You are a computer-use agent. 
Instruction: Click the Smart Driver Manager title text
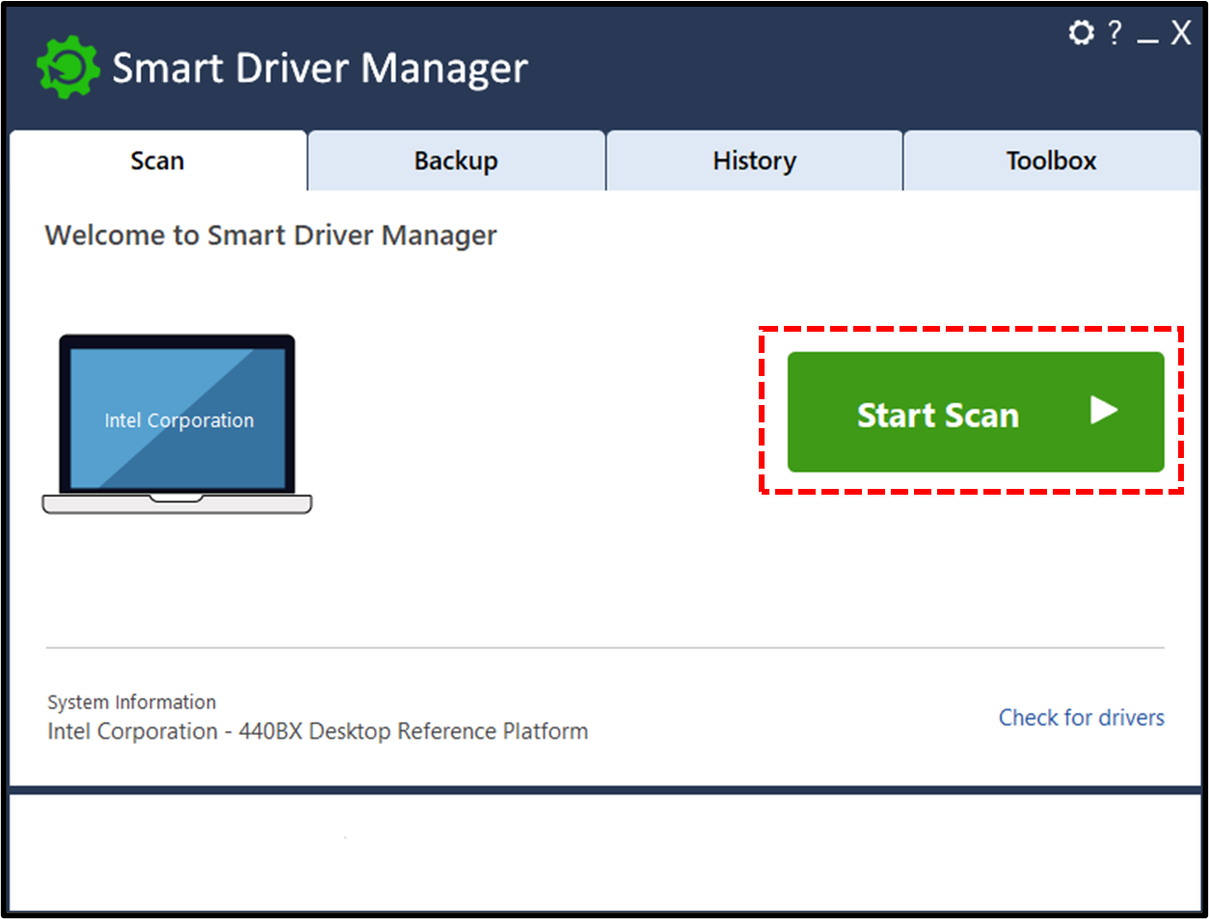pos(320,68)
